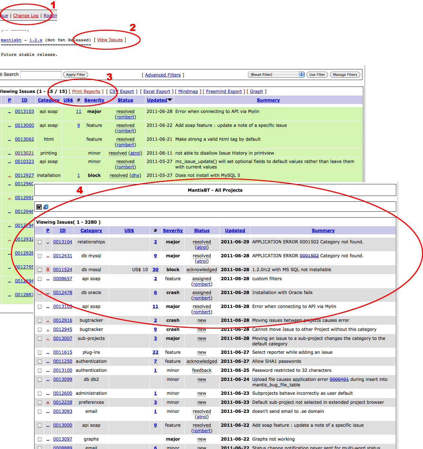Sort print report by Summary header
This screenshot has height=449, width=423.
[323, 230]
